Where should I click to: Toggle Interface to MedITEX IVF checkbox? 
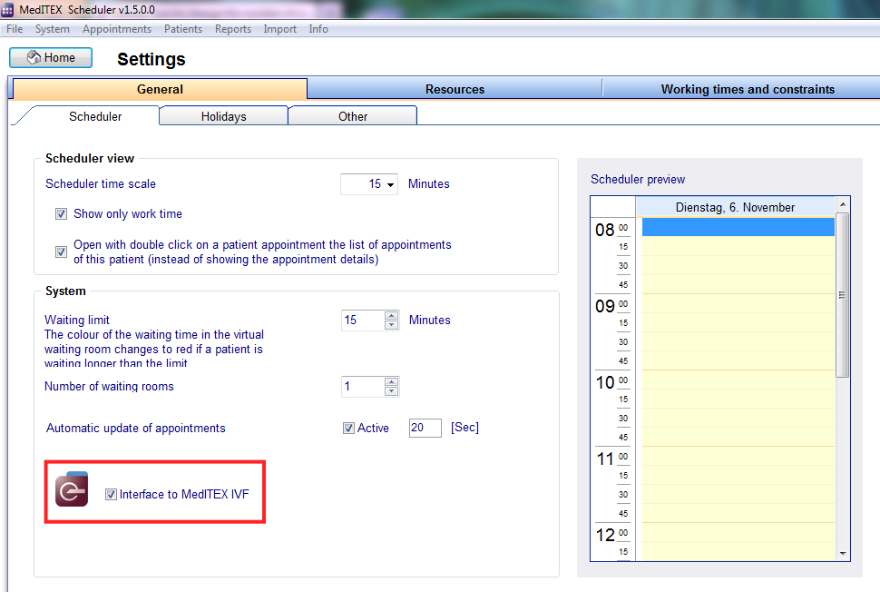(111, 494)
